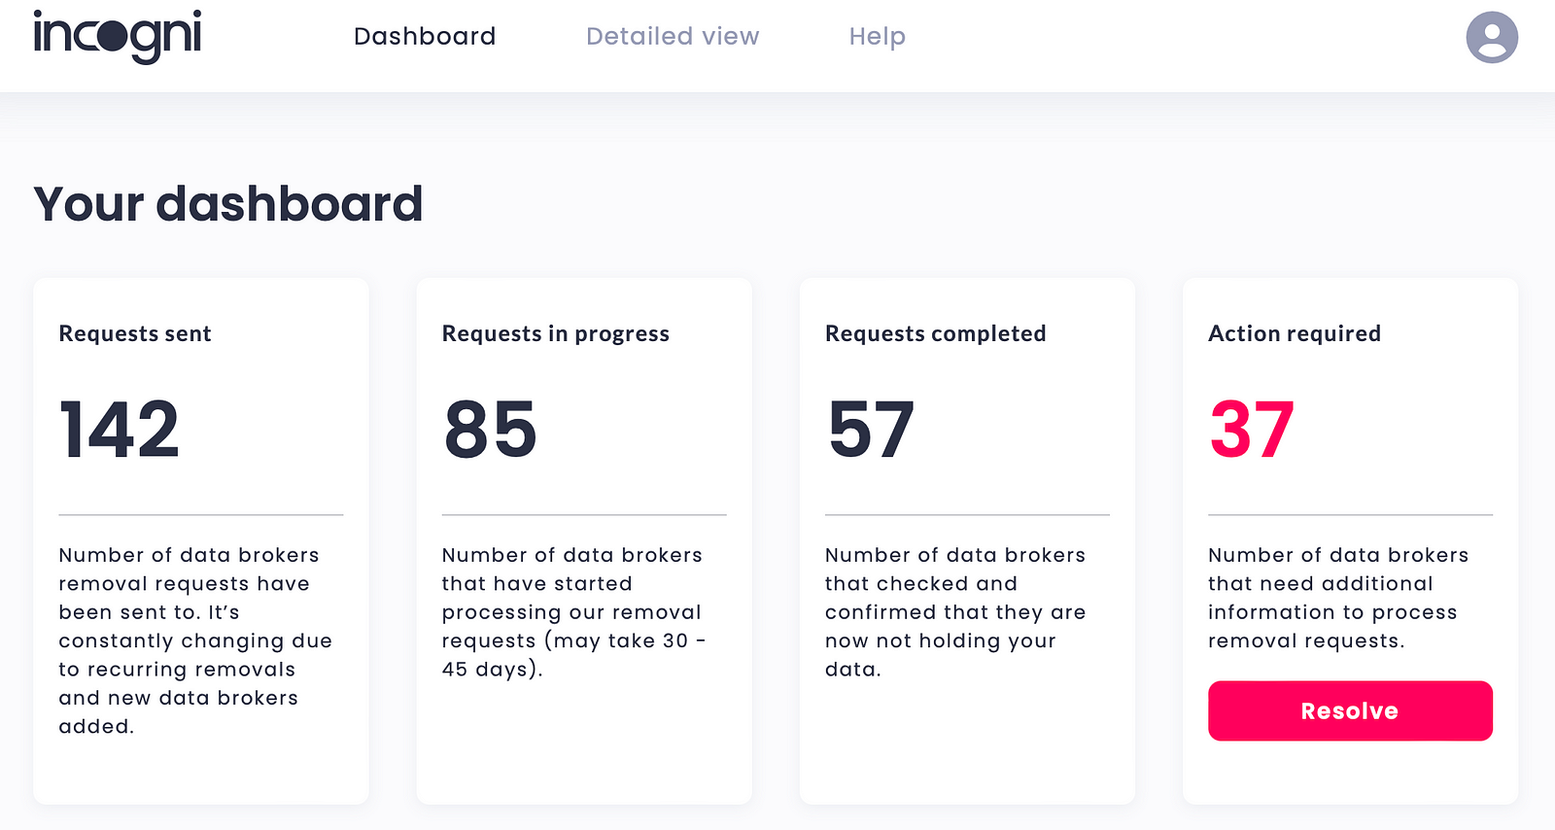The image size is (1555, 830).
Task: Click the red 37 action count
Action: point(1252,429)
